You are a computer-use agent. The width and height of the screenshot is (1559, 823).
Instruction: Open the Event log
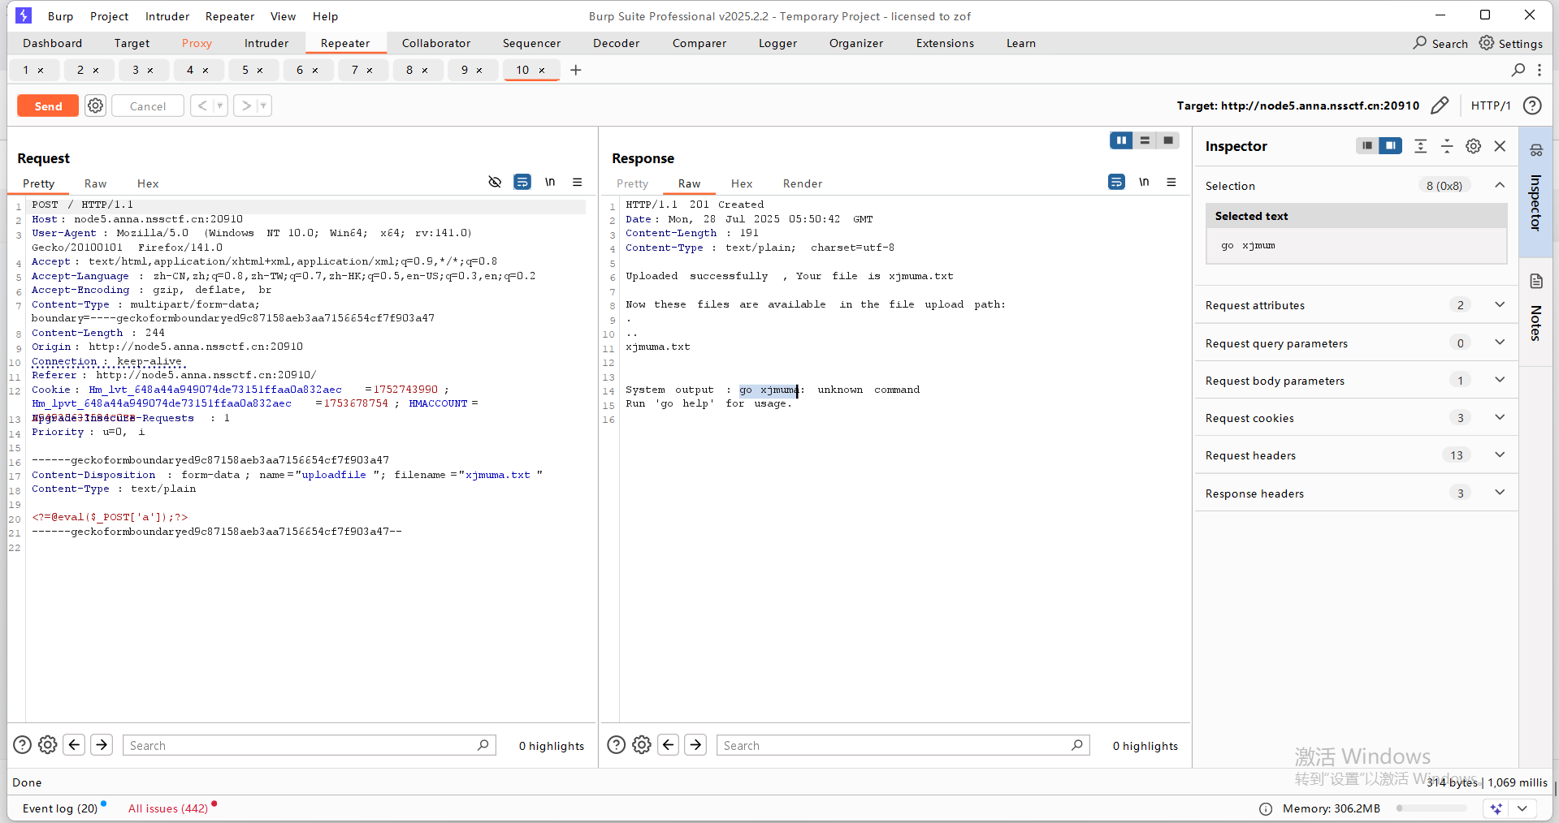60,808
